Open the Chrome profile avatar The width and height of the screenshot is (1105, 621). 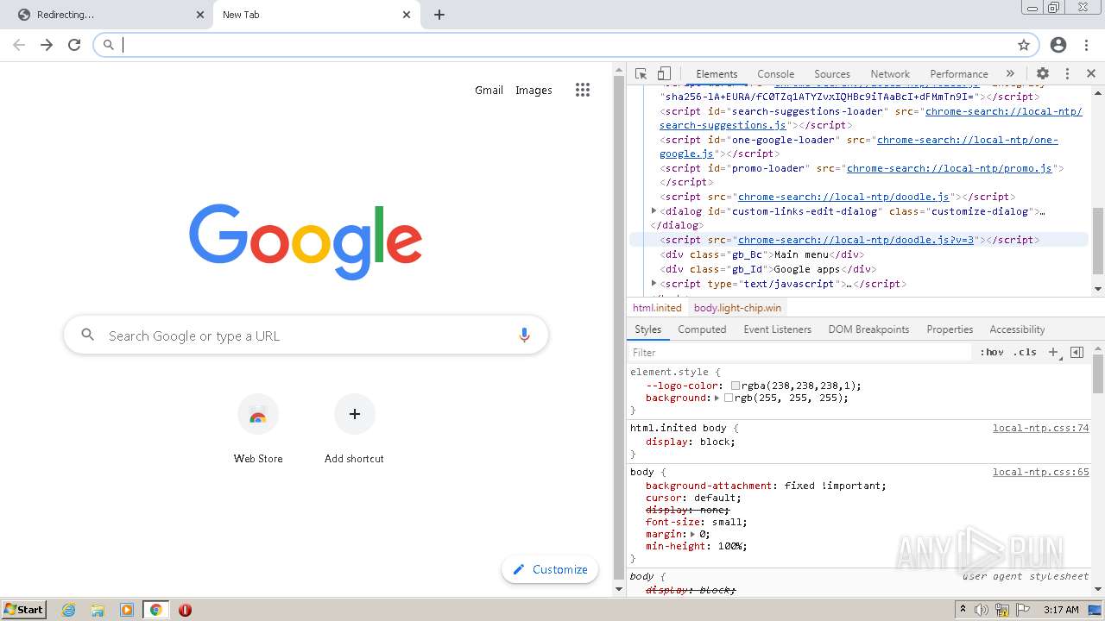[x=1058, y=45]
